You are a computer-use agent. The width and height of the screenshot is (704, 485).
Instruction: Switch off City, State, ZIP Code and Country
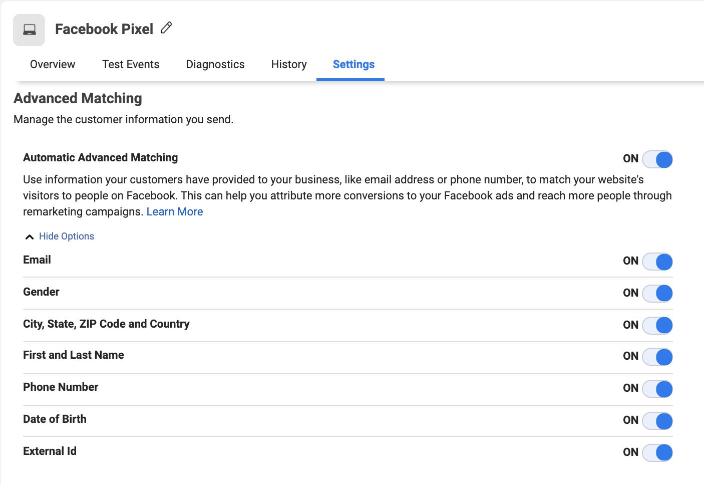[x=657, y=326]
